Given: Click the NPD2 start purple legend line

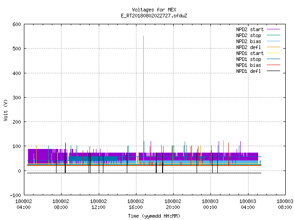Looking at the screenshot, I should [x=273, y=29].
